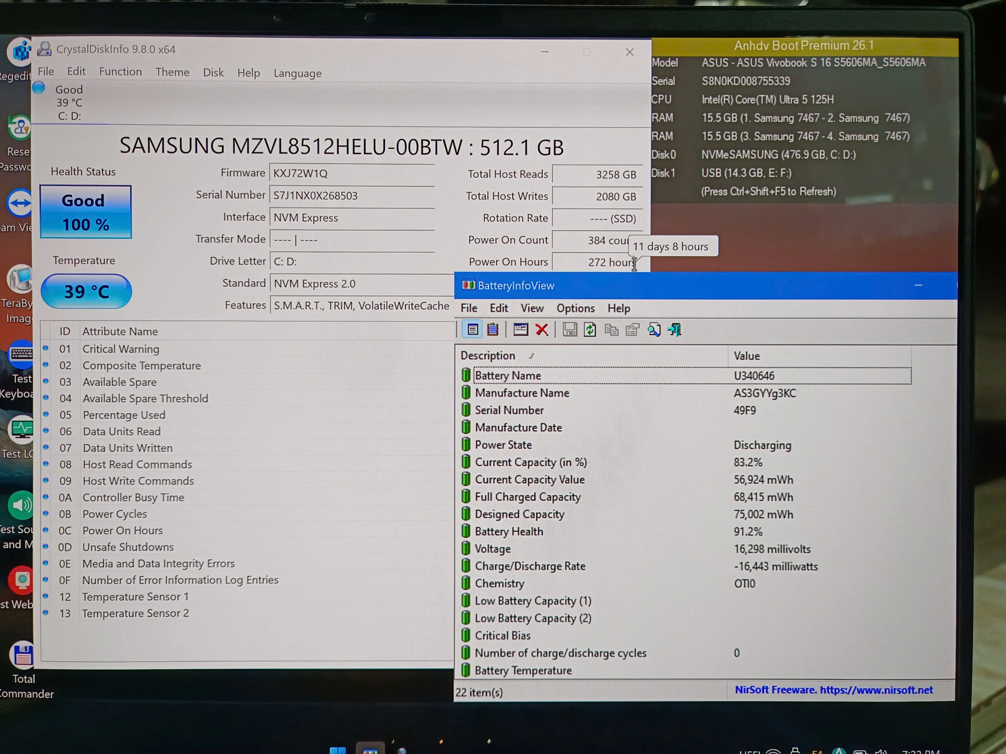1006x754 pixels.
Task: Click the Serial Number field S7J1NX0X268503
Action: (x=352, y=196)
